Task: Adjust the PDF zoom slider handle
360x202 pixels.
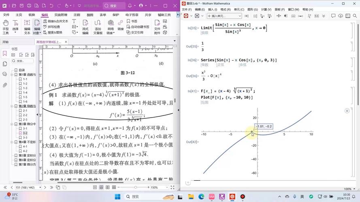Action: (136, 187)
